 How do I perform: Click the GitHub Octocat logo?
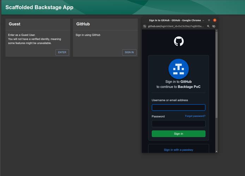pos(179,41)
